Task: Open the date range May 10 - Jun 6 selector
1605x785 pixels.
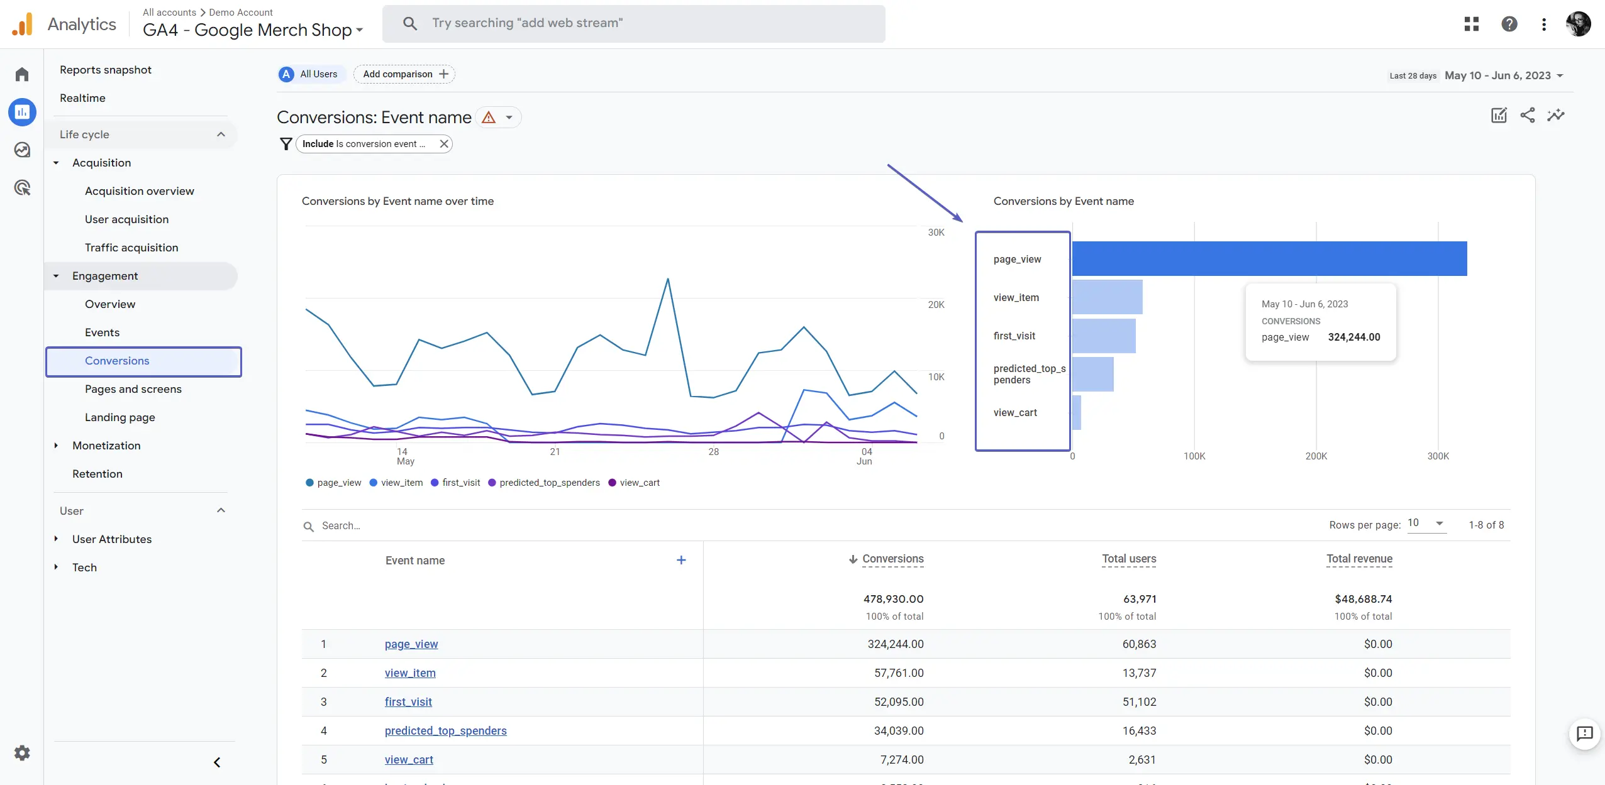Action: (1502, 75)
